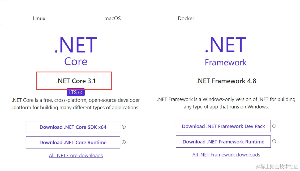Click info icon beside .NET Core SDK download

click(124, 127)
